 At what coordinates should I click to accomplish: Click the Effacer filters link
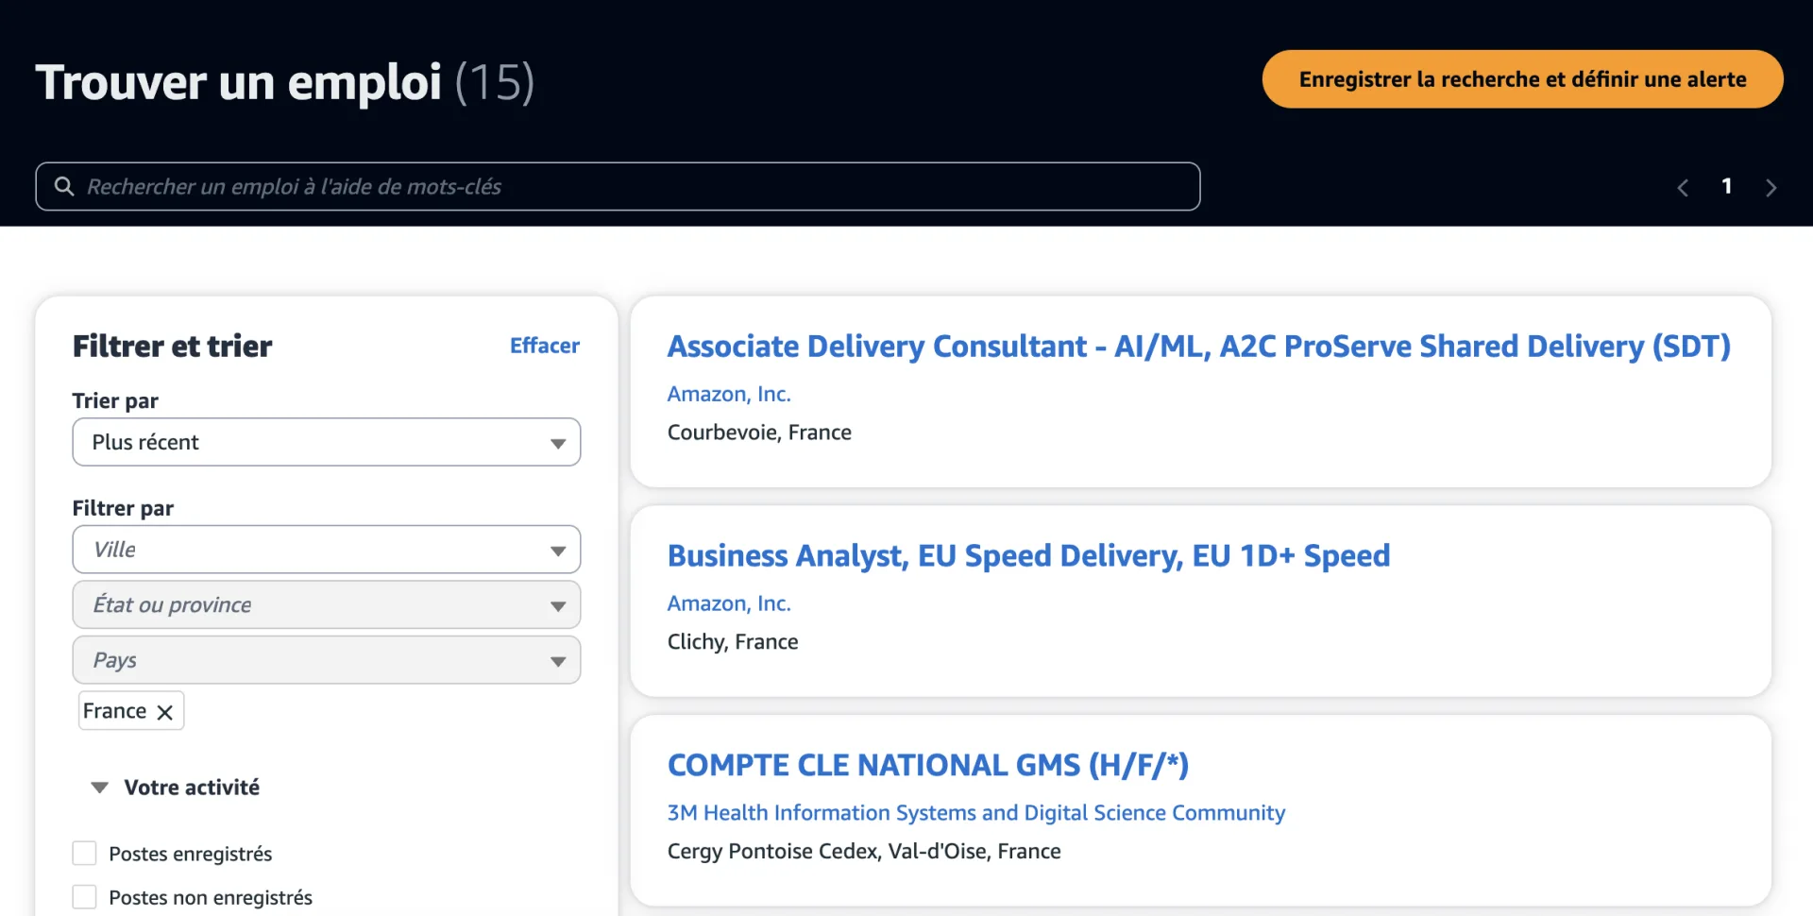(545, 346)
